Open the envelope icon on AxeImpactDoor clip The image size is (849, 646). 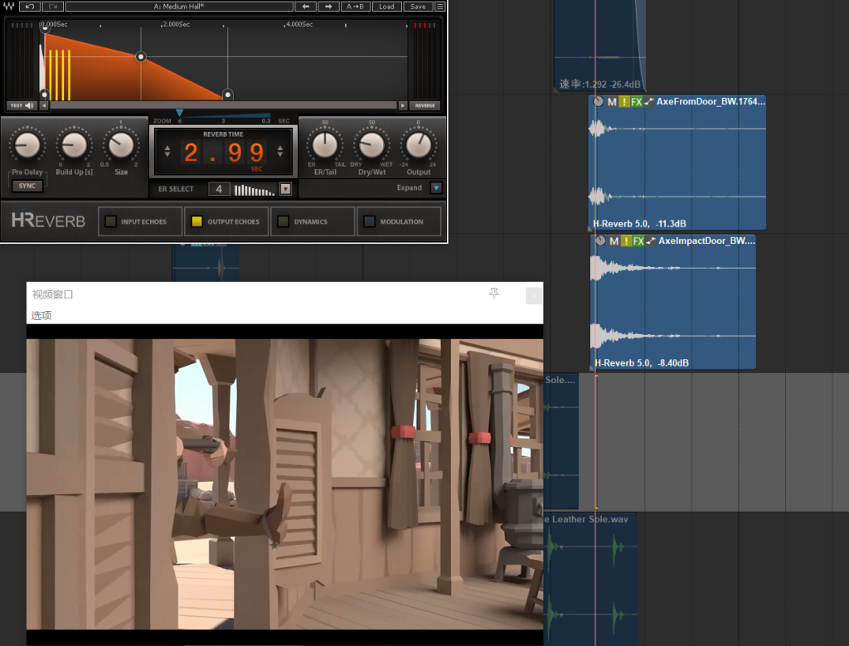pos(651,241)
